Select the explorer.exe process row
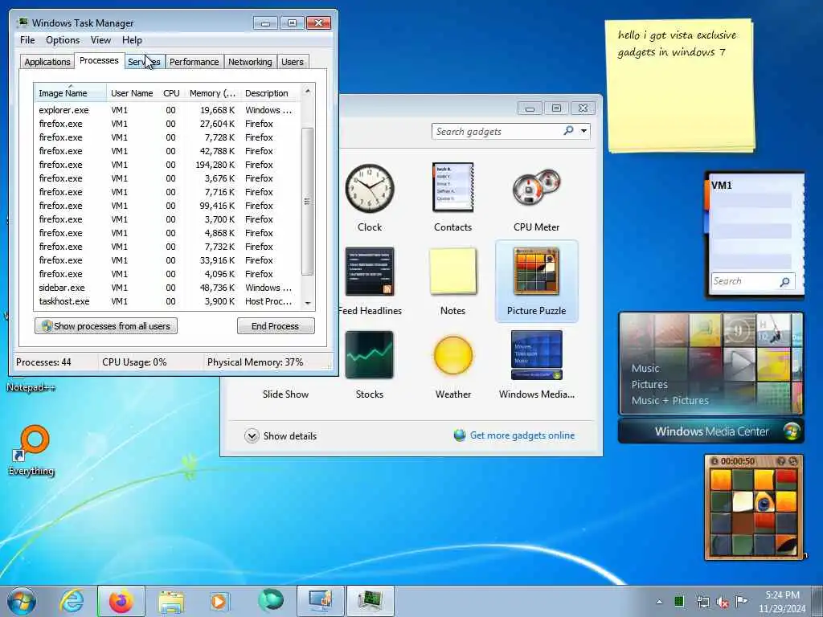The height and width of the screenshot is (617, 823). 168,110
